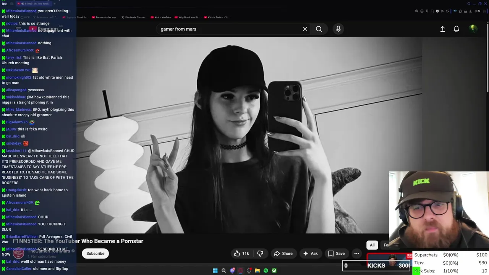Click the smiley face toolbar icon
The image size is (489, 275).
point(422,11)
